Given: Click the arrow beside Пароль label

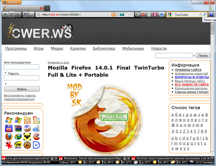Looking at the screenshot, I should (x=5, y=73).
